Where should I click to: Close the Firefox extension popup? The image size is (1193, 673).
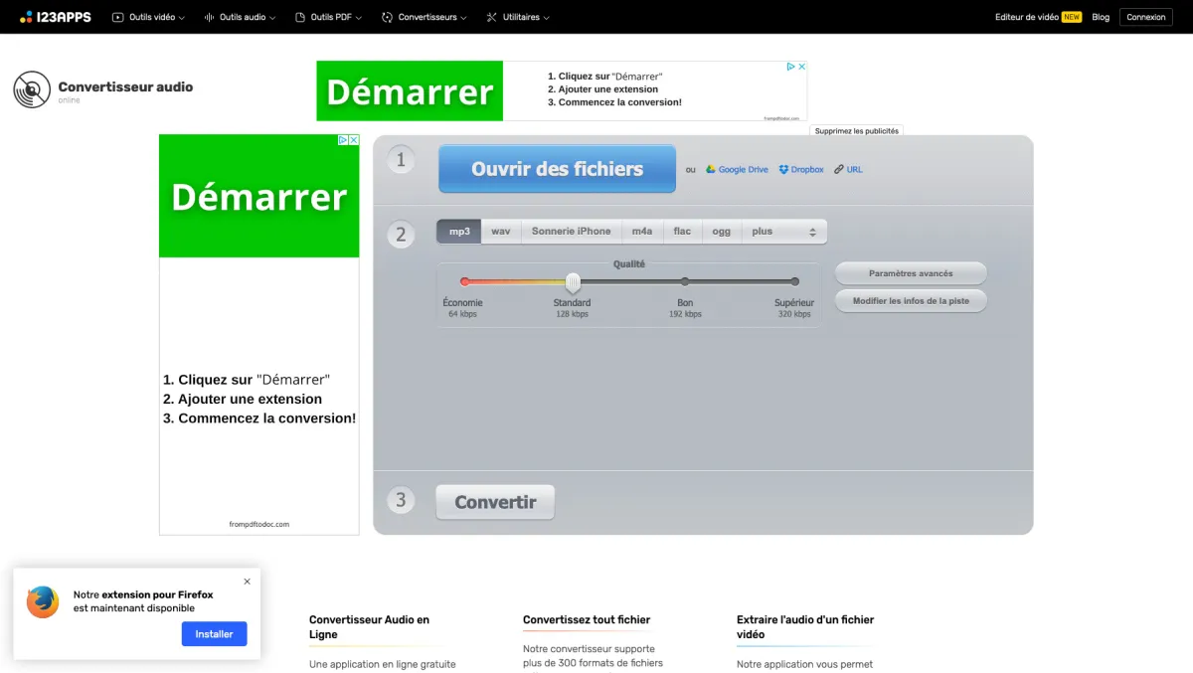[248, 582]
